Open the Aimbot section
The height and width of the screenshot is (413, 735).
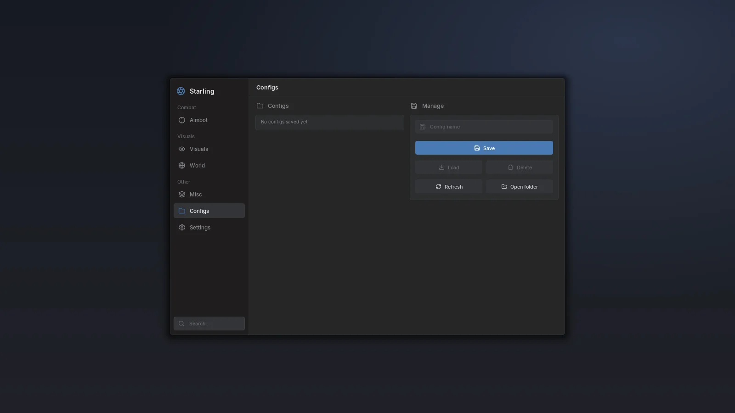coord(209,120)
